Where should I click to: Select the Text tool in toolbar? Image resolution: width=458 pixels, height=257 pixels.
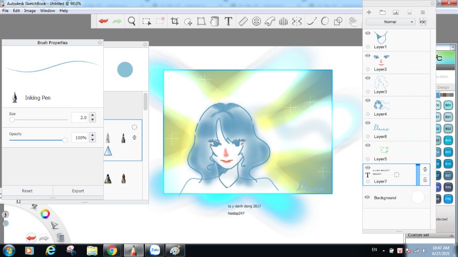click(229, 21)
